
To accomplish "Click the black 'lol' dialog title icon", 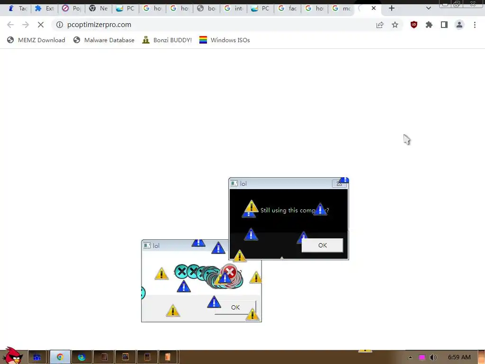I will 234,183.
